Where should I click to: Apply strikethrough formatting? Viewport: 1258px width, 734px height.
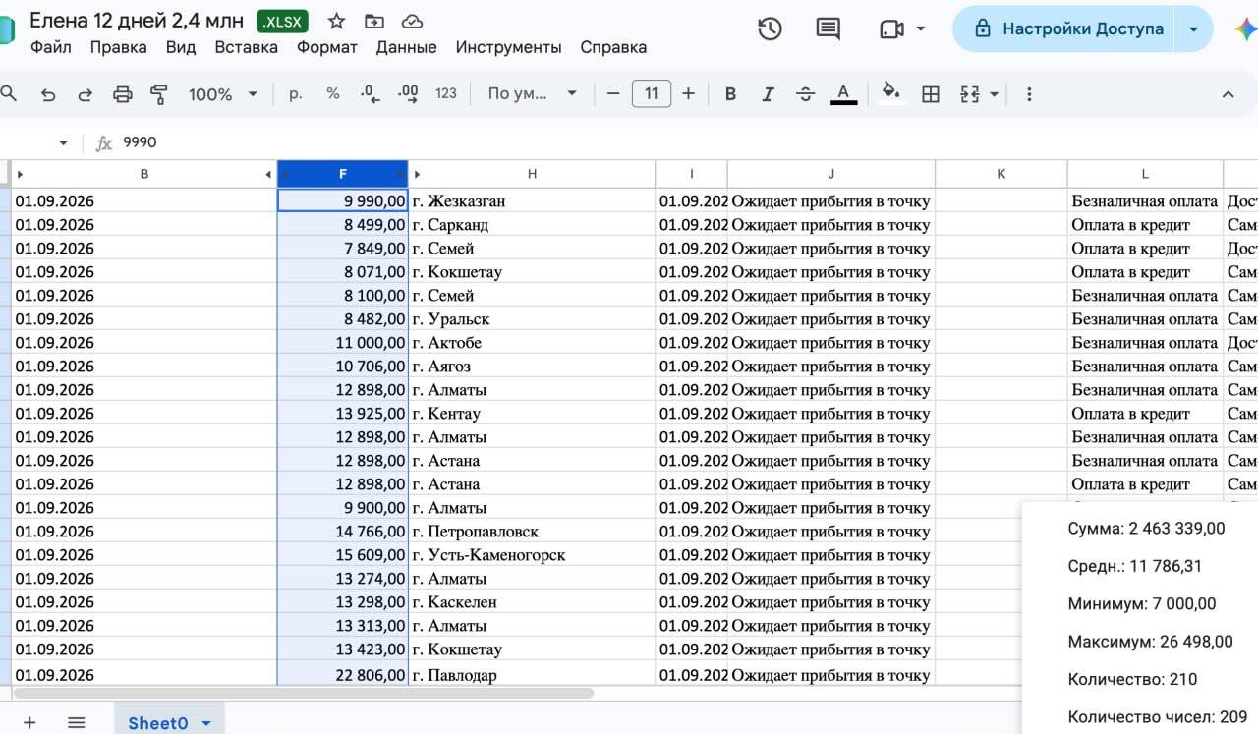pos(805,94)
